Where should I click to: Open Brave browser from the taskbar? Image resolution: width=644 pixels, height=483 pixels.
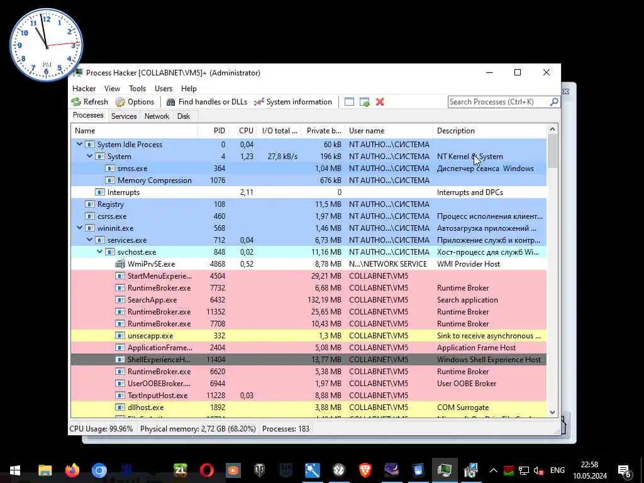[365, 470]
